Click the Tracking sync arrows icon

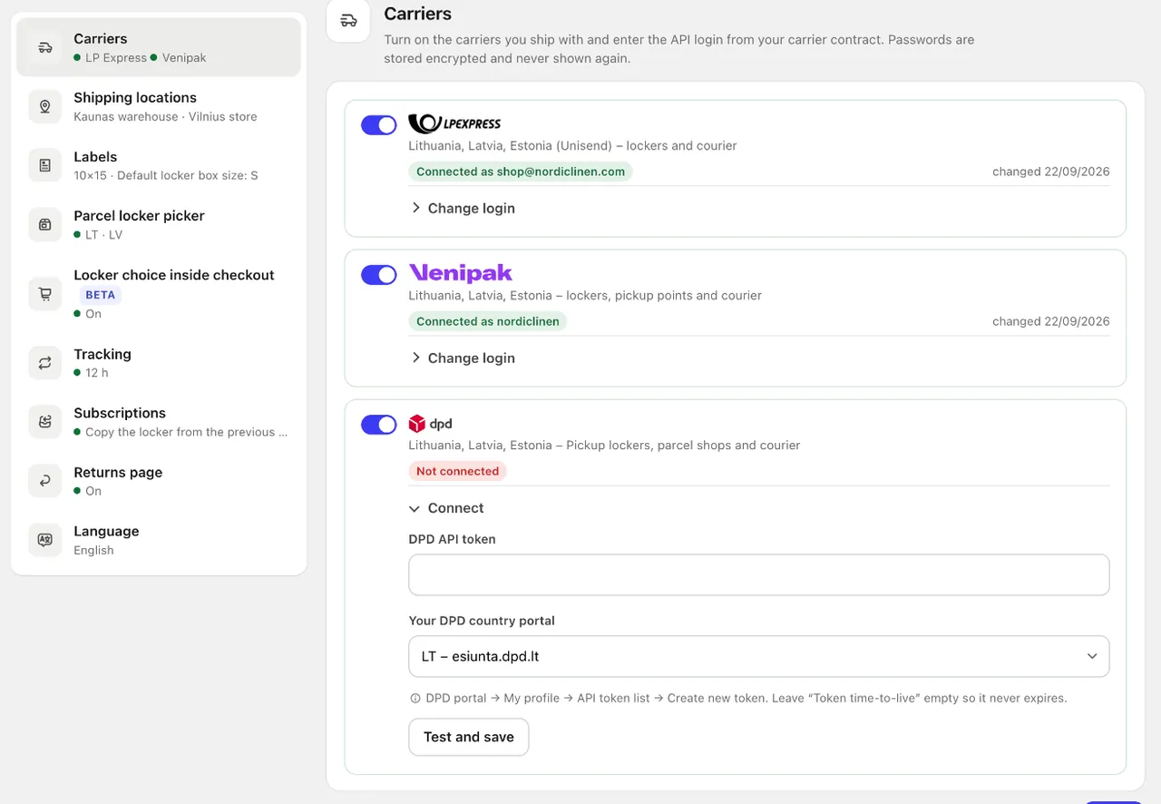(x=45, y=363)
